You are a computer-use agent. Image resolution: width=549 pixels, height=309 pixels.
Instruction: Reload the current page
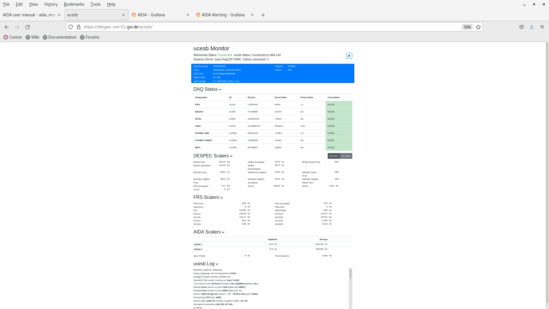pos(27,27)
